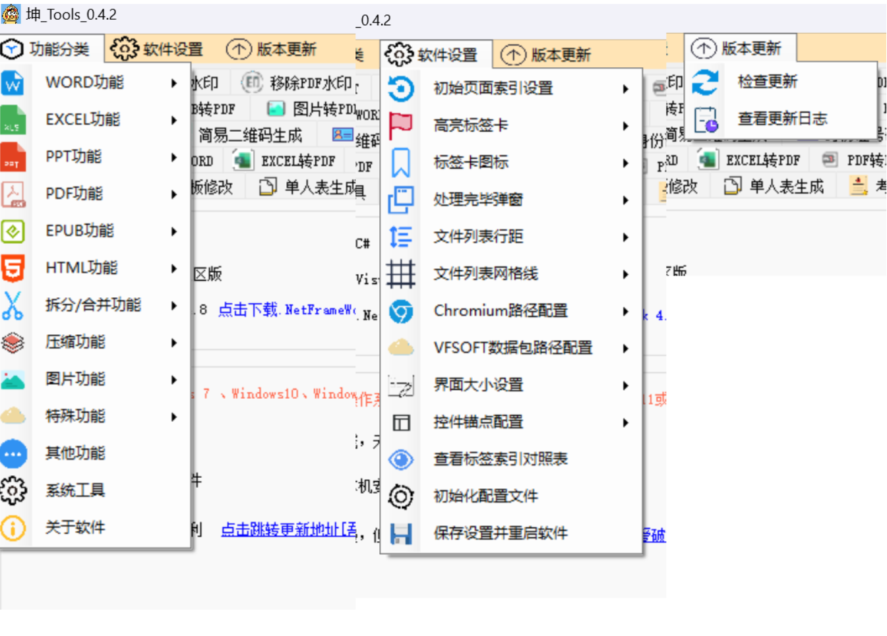887x636 pixels.
Task: Click the scissors icon for 拆分/合并功能
Action: click(13, 305)
